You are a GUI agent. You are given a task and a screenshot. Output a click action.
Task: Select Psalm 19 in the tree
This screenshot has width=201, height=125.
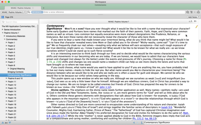[12, 108]
